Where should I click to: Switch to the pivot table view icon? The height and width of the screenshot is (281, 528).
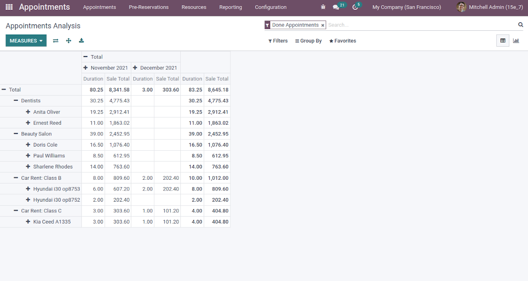(x=503, y=41)
